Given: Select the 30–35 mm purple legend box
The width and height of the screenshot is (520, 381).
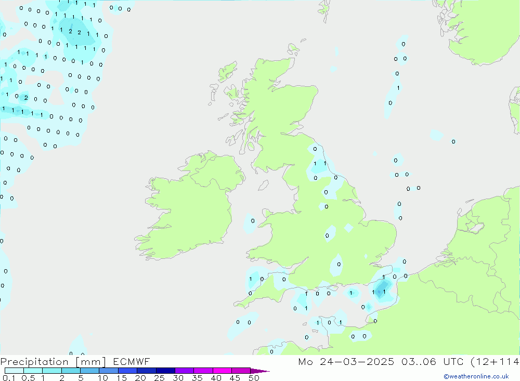Looking at the screenshot, I should point(185,371).
